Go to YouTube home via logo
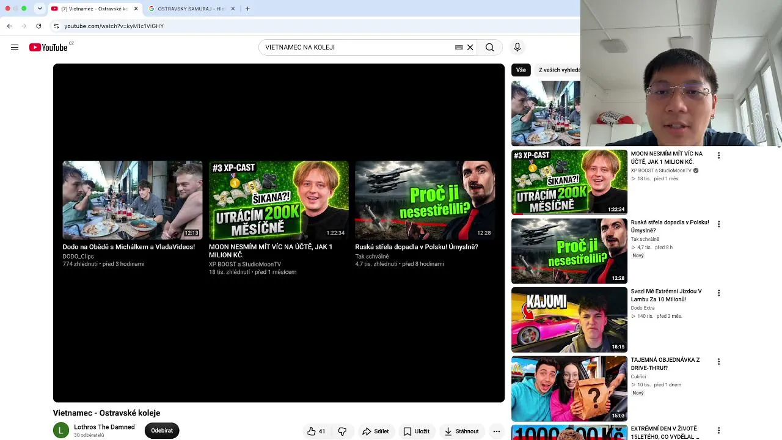 (x=48, y=47)
